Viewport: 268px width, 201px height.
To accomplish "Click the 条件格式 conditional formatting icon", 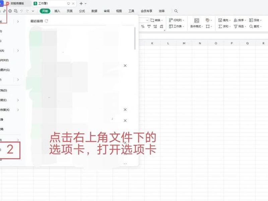I will tap(197, 21).
